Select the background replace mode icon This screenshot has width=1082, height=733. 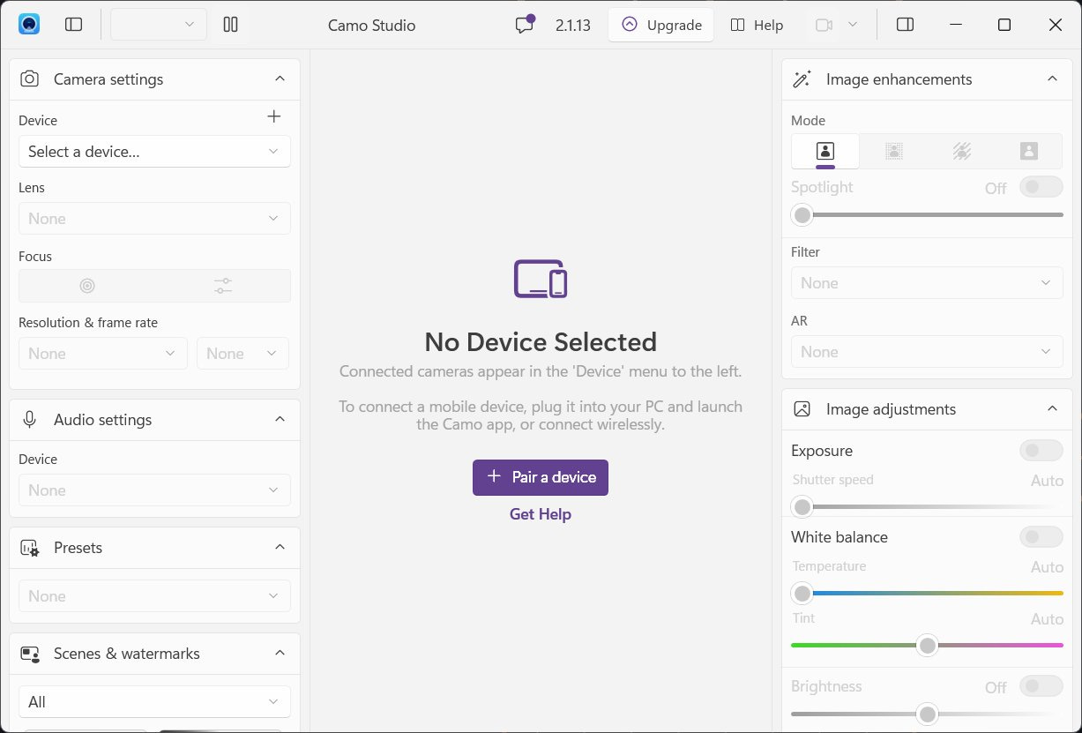(x=1028, y=151)
